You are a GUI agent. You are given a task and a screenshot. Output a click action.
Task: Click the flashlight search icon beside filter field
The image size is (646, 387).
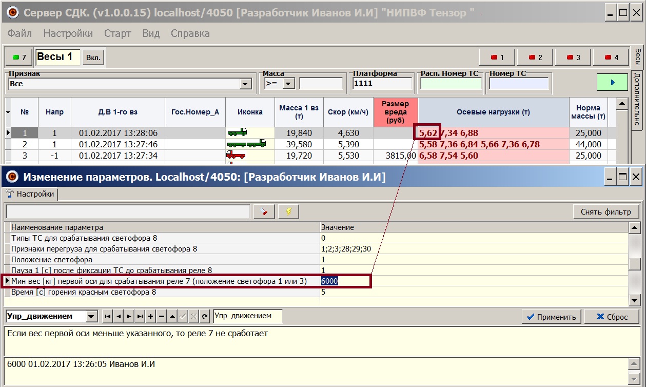tap(264, 211)
